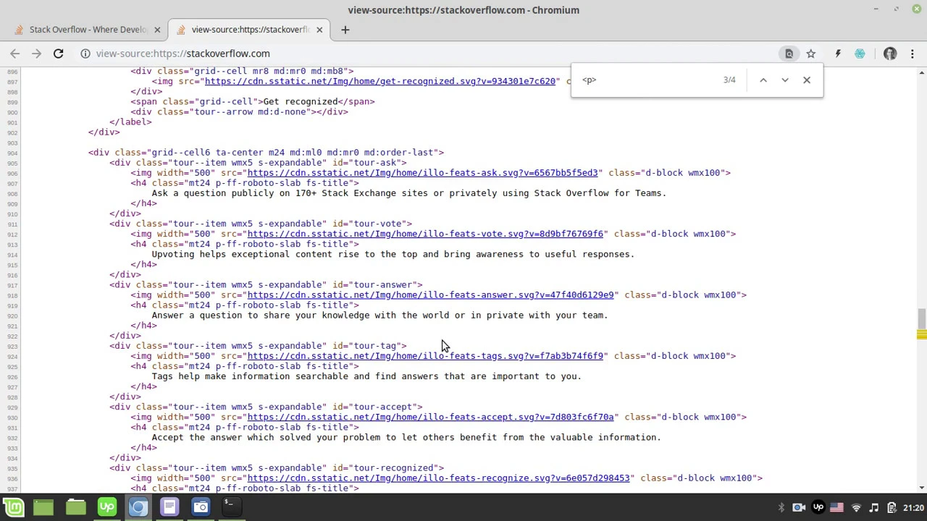Open the clipboard/battery tray icon
This screenshot has height=521, width=927.
[892, 508]
